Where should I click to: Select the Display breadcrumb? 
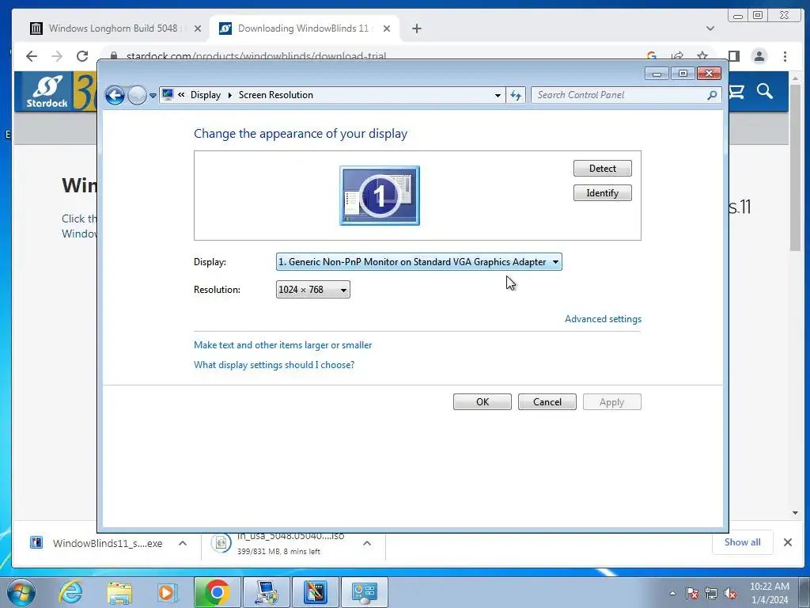coord(206,95)
